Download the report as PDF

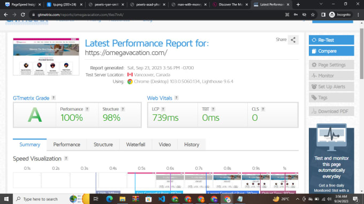[331, 112]
